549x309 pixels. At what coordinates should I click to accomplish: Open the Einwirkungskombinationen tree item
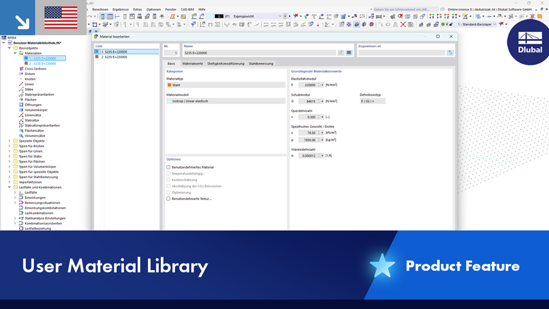(45, 208)
